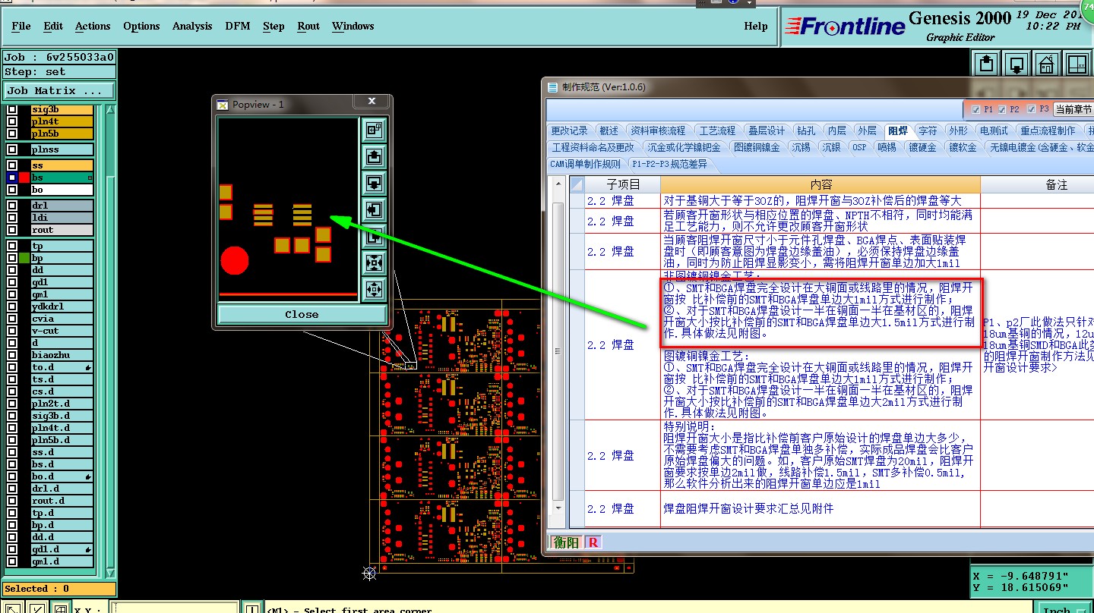Select the R bottom tab
This screenshot has height=613, width=1094.
(593, 542)
